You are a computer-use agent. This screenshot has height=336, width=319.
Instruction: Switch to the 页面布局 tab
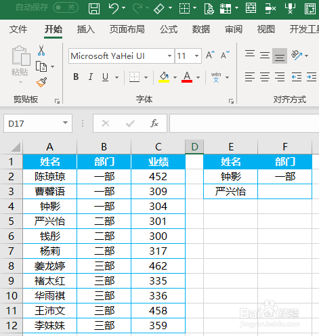coord(127,29)
